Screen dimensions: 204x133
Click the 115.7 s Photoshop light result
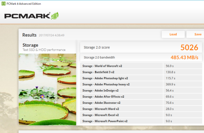point(170,78)
